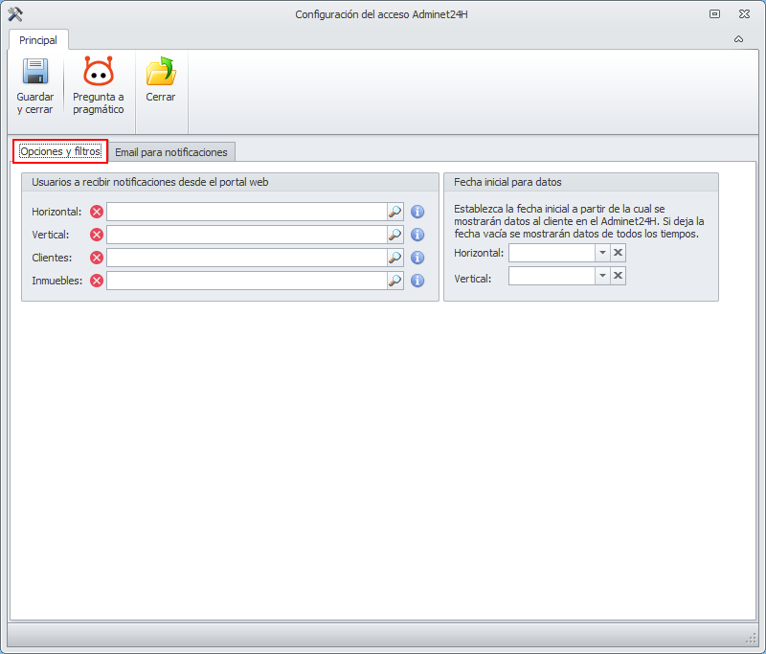The image size is (766, 654).
Task: Click into Inmuebles users input field
Action: click(247, 281)
